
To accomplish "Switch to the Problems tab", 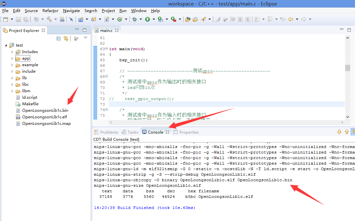I will 106,132.
